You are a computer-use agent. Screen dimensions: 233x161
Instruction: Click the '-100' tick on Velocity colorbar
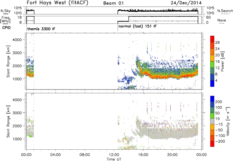coord(220,135)
